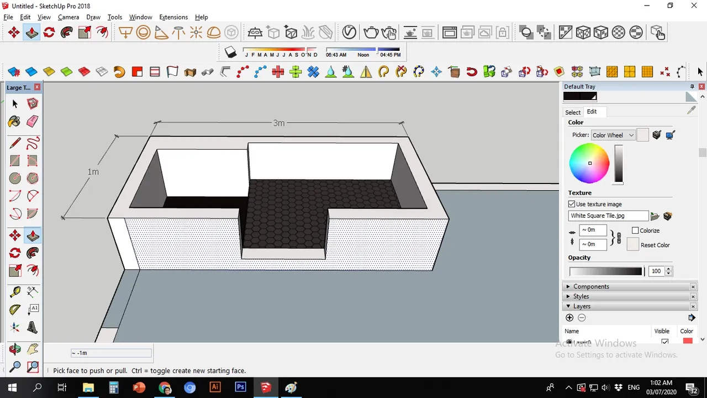Choose the Arc tool

pyautogui.click(x=15, y=196)
